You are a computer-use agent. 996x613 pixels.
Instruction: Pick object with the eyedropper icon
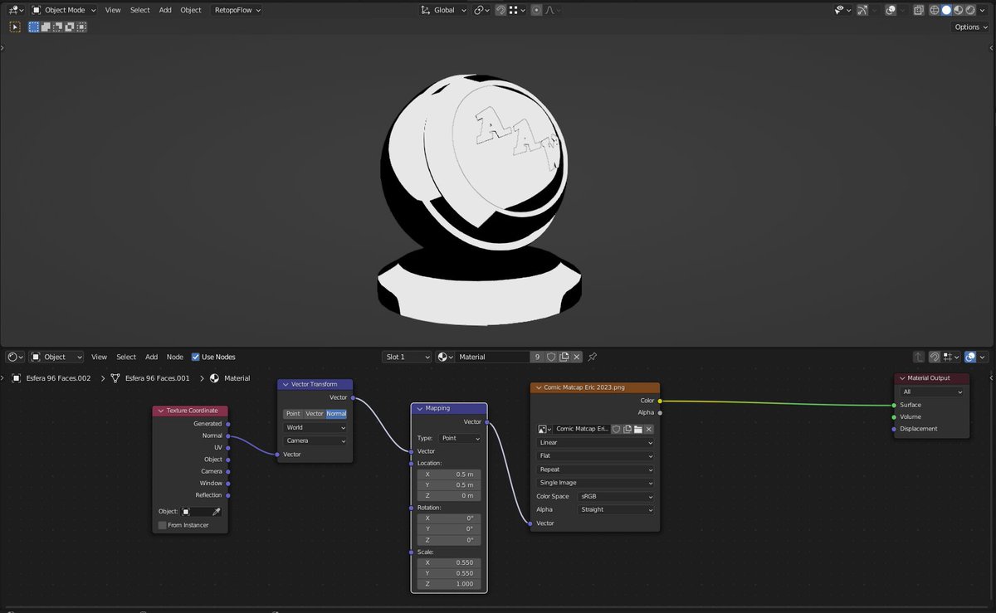pos(217,512)
